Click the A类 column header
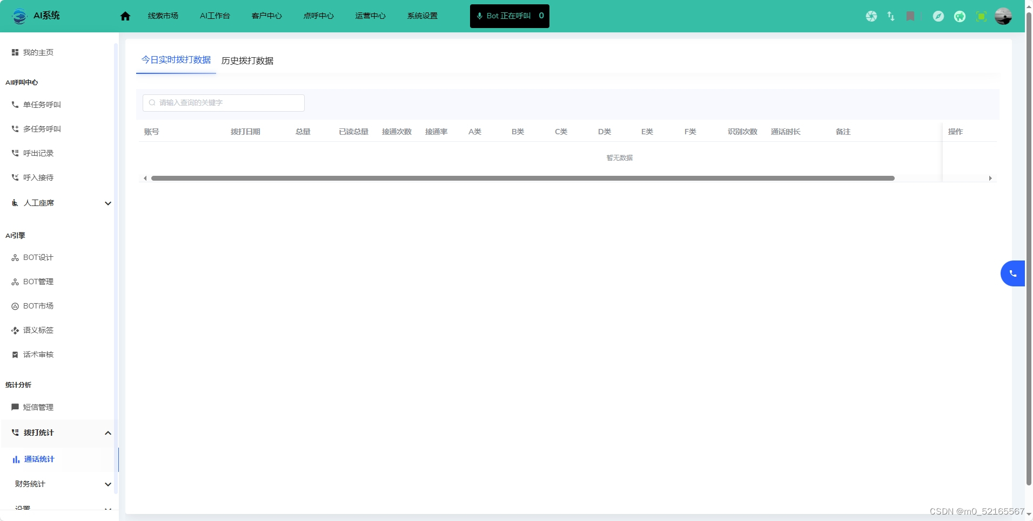This screenshot has width=1033, height=521. pyautogui.click(x=474, y=132)
